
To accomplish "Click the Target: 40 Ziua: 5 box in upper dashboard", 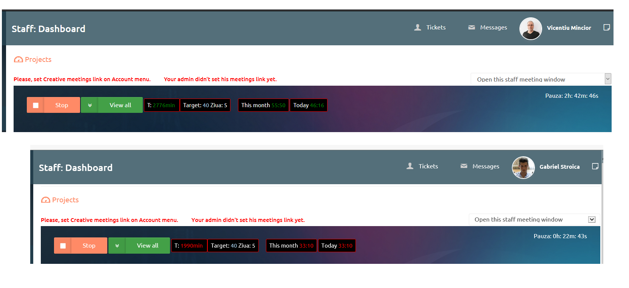I will point(205,105).
